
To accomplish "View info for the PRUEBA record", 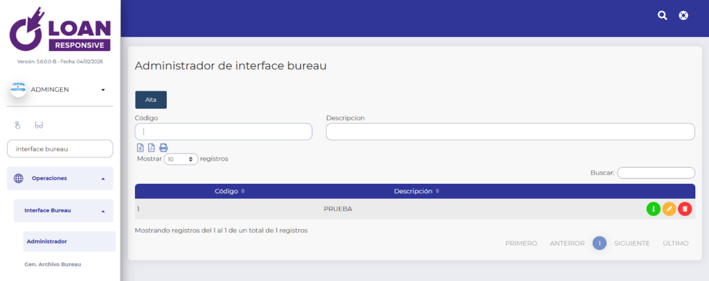I will pos(653,209).
